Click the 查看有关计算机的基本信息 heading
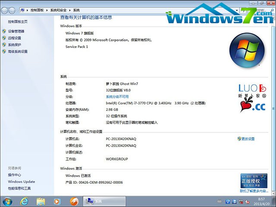Screen dimensions: 276x207 coord(86,17)
